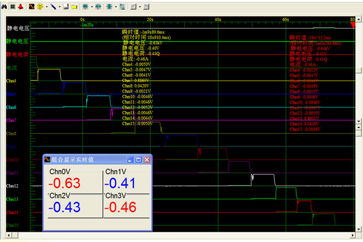This screenshot has height=242, width=363.
Task: Click the red triangle marker on time ruler
Action: [353, 25]
